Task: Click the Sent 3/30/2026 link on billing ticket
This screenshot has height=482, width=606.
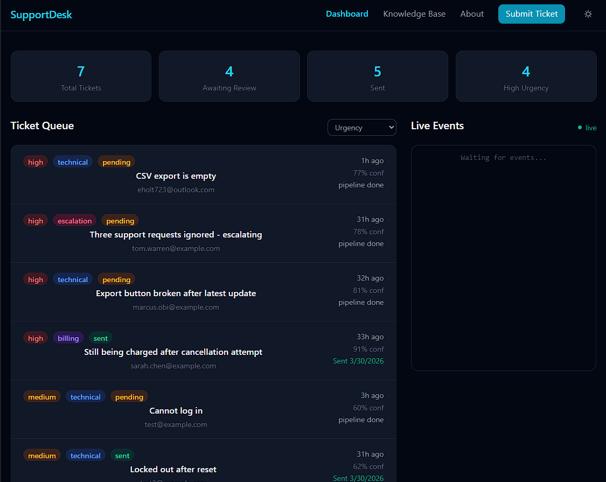Action: 358,361
